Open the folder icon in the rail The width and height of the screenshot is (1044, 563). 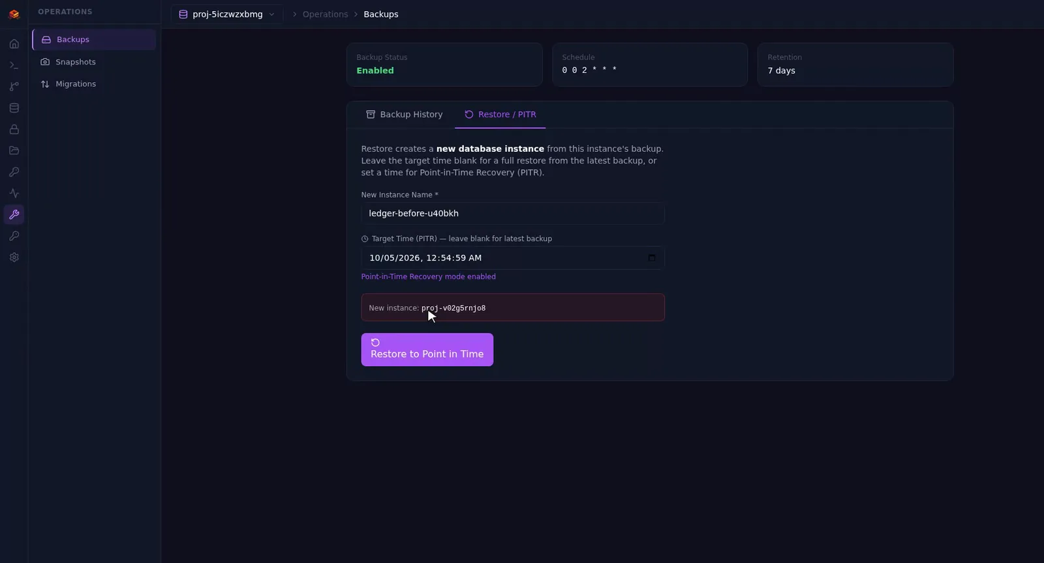(x=14, y=151)
